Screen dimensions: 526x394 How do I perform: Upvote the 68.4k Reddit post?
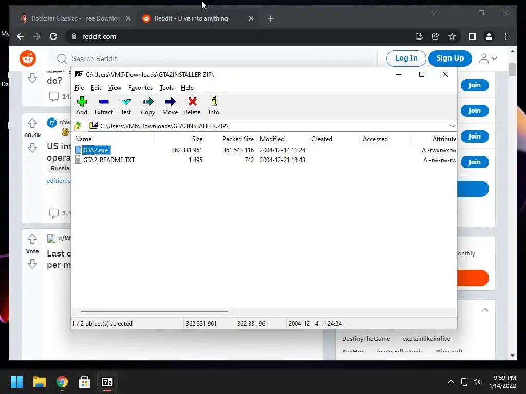(32, 123)
